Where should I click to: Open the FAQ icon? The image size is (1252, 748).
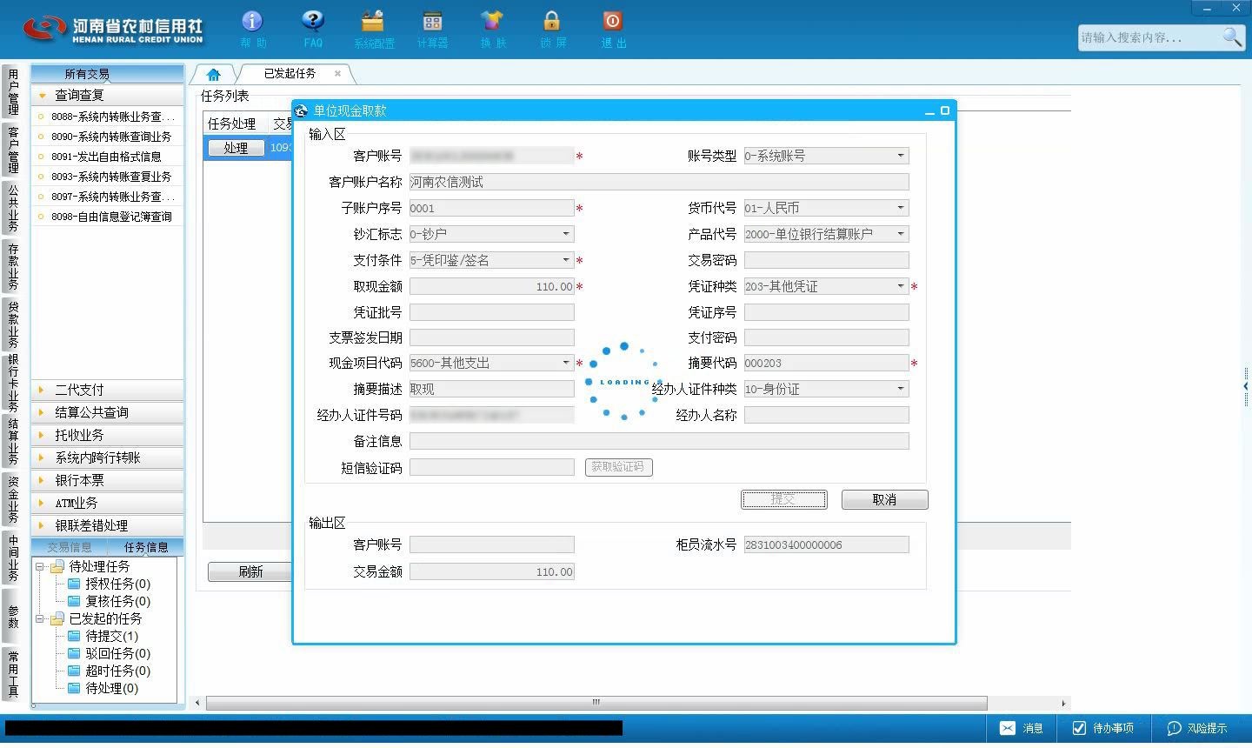312,29
